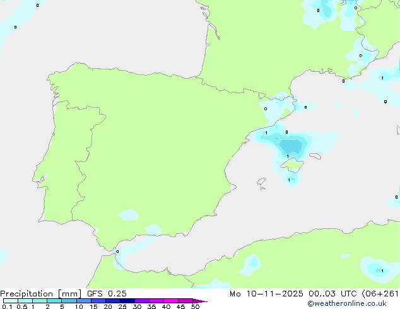Click the 'GFS 0.25' model label
Screen dimensions: 400x309
pyautogui.click(x=107, y=294)
